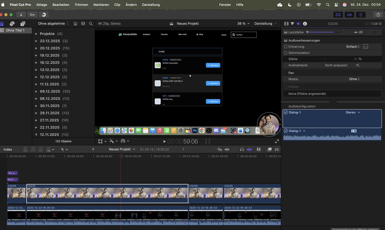Image resolution: width=385 pixels, height=230 pixels.
Task: Click the timeline Index button
Action: pyautogui.click(x=8, y=149)
